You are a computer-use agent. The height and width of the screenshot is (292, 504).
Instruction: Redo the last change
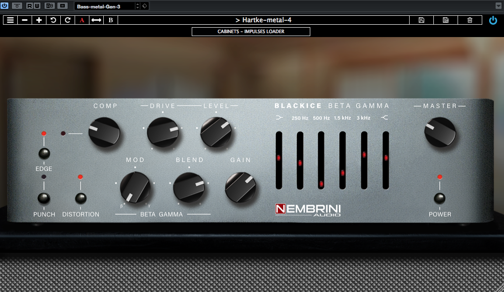point(68,20)
